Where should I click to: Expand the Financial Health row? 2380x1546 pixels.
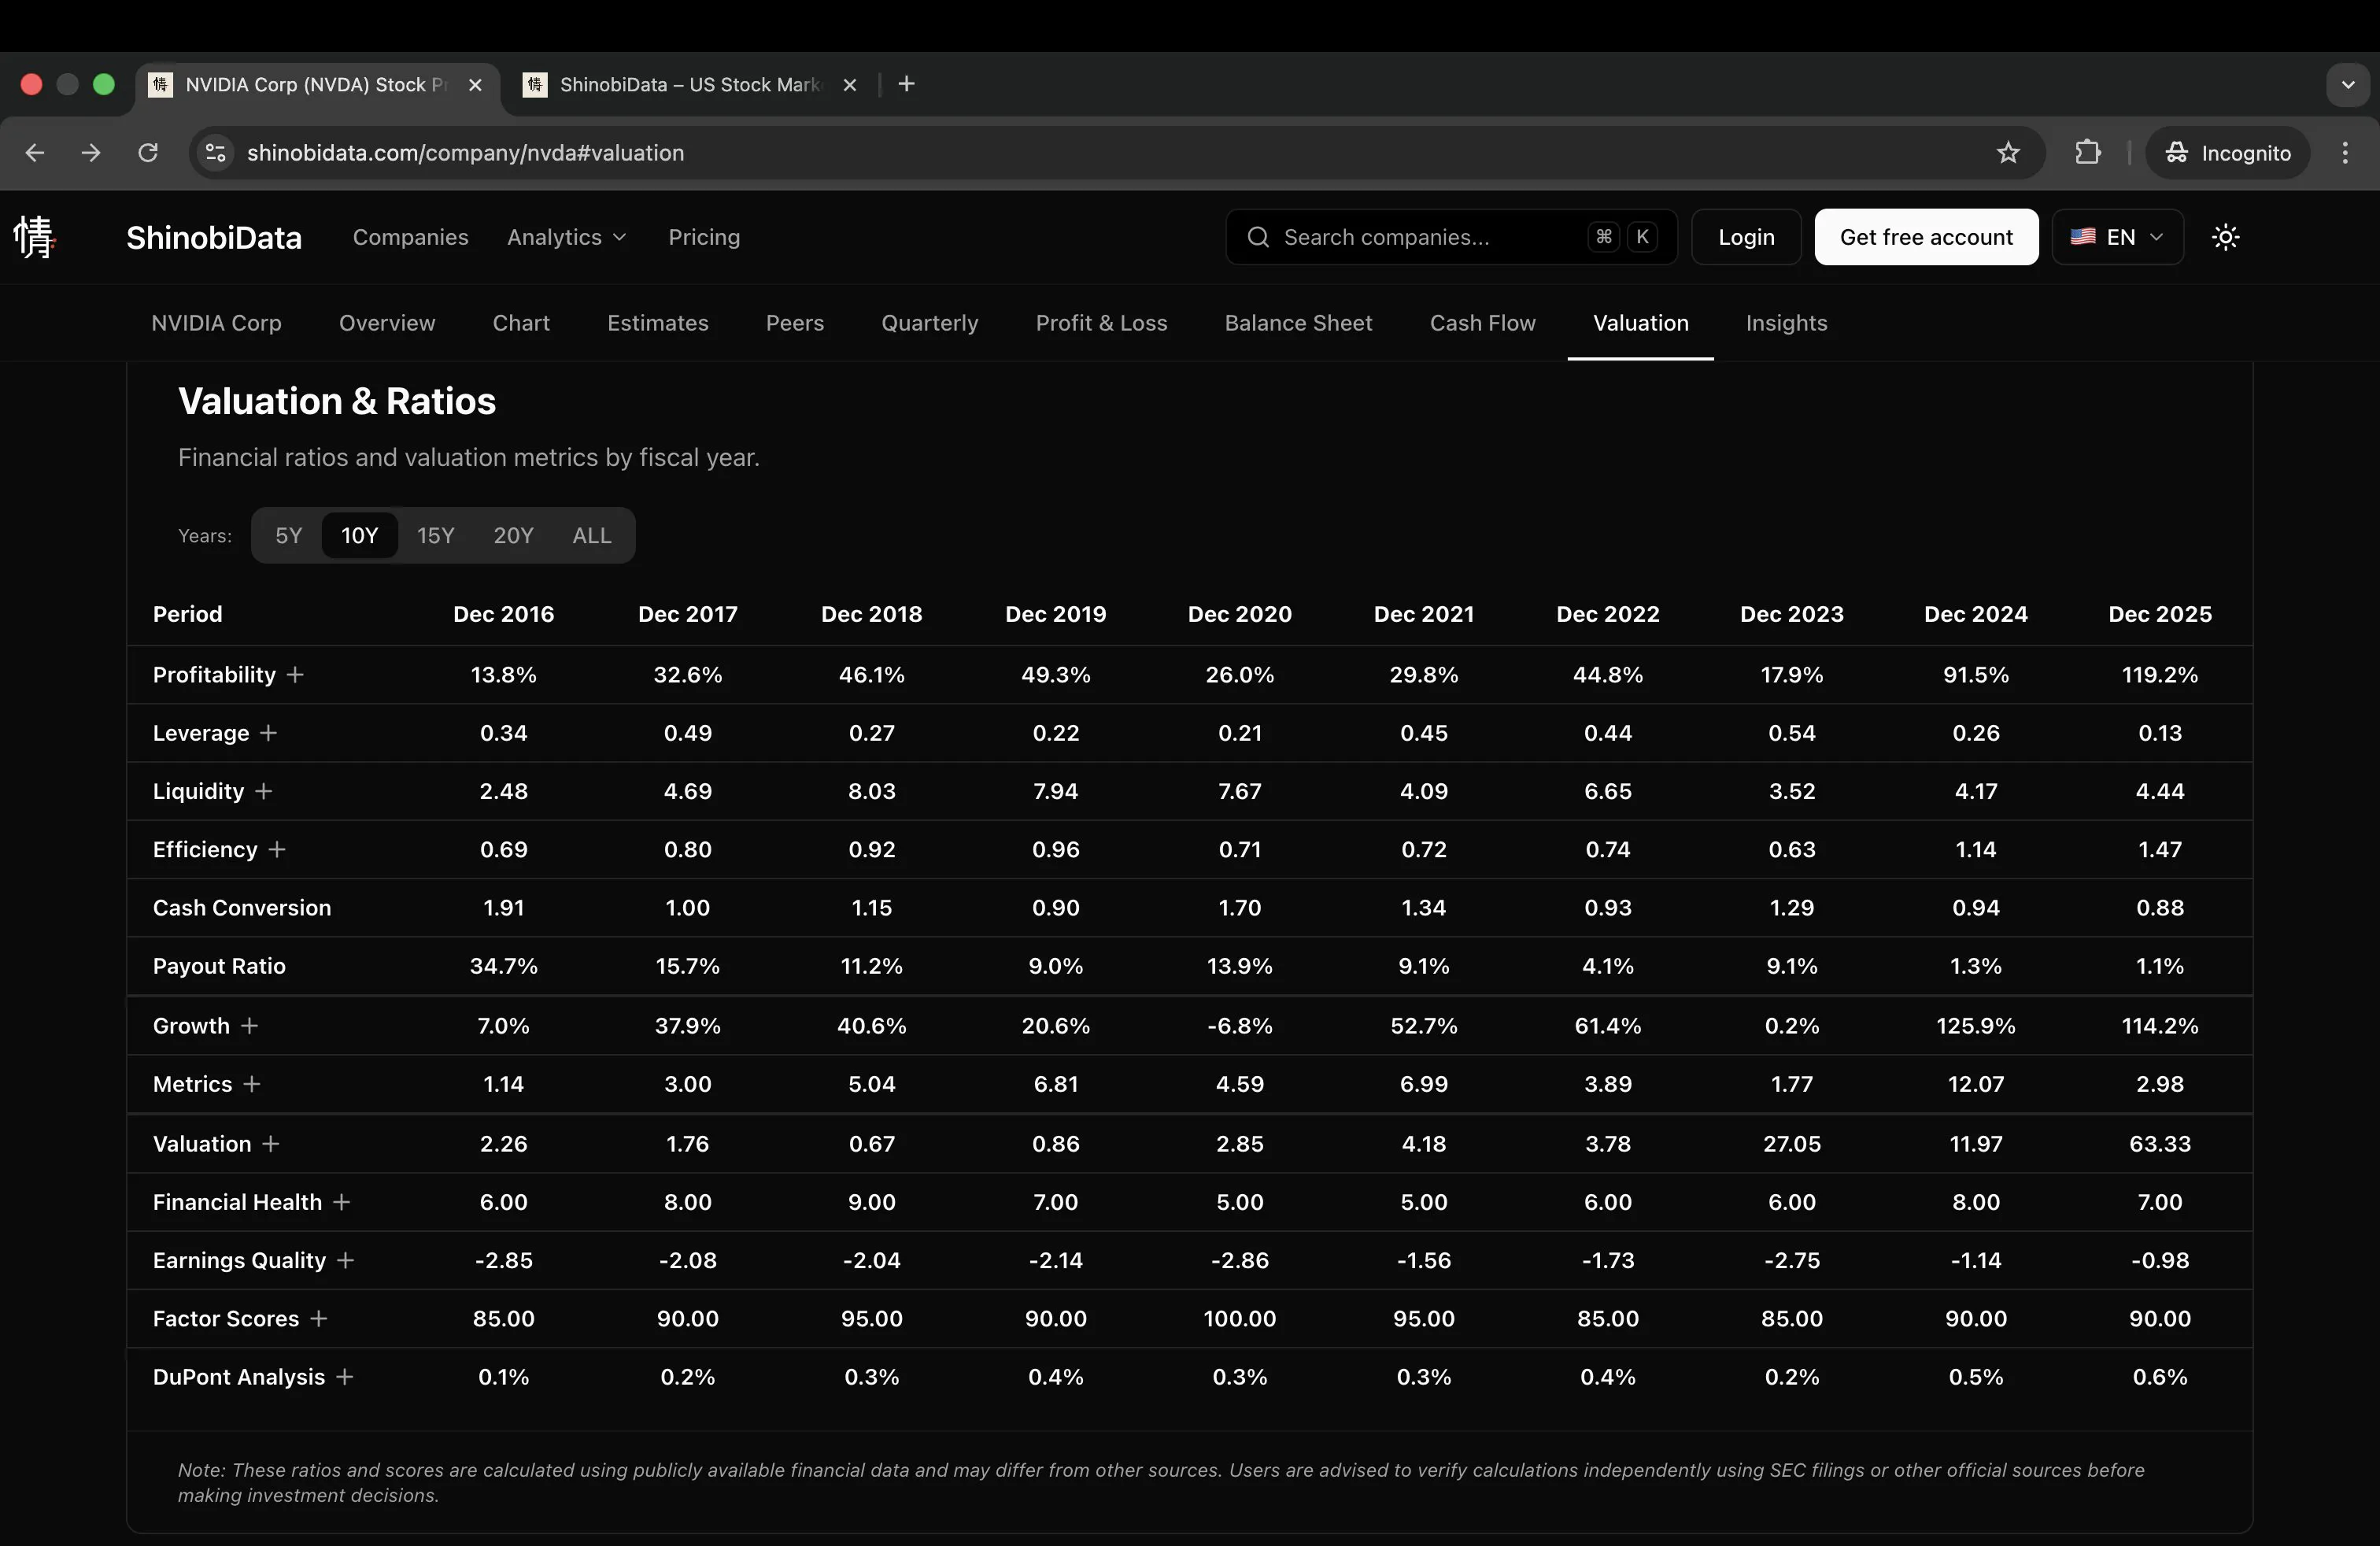[342, 1202]
